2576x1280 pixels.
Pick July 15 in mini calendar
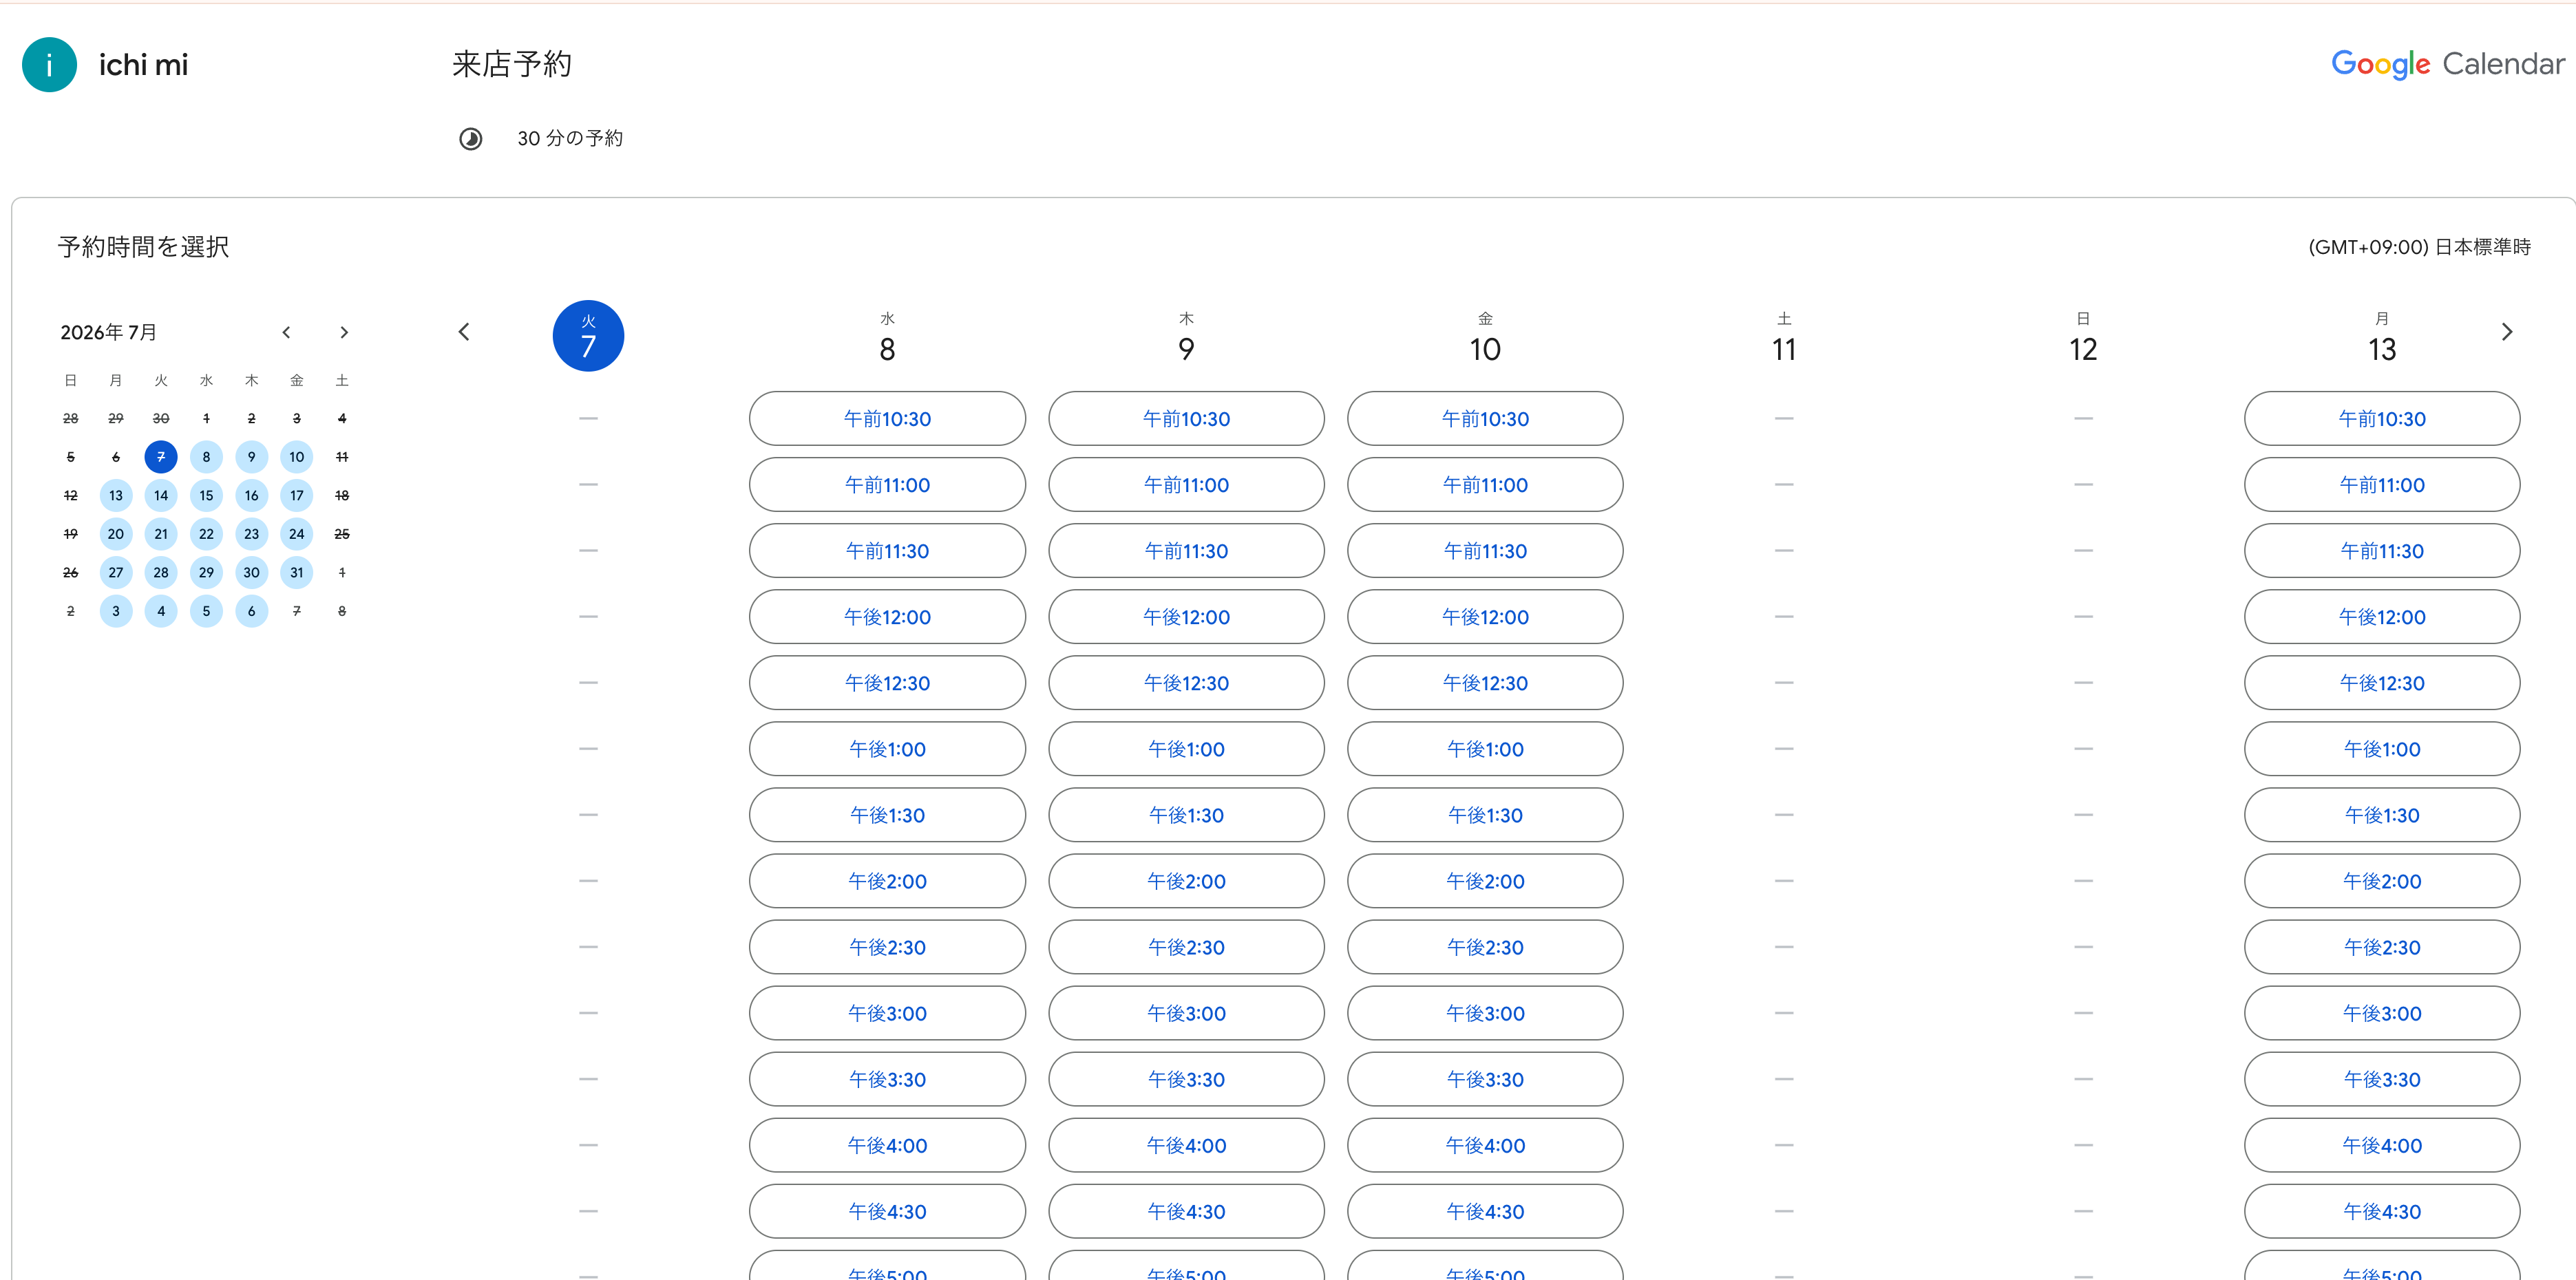[206, 495]
